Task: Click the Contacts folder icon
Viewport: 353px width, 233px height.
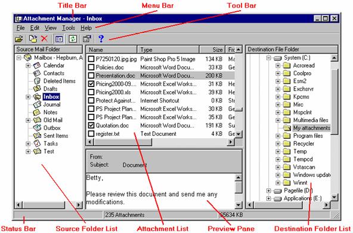Action: 37,73
